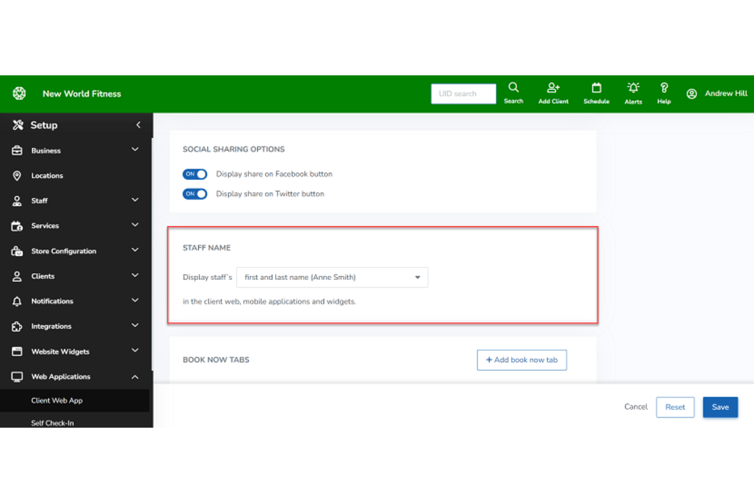Open the Schedule calendar icon

pyautogui.click(x=597, y=88)
